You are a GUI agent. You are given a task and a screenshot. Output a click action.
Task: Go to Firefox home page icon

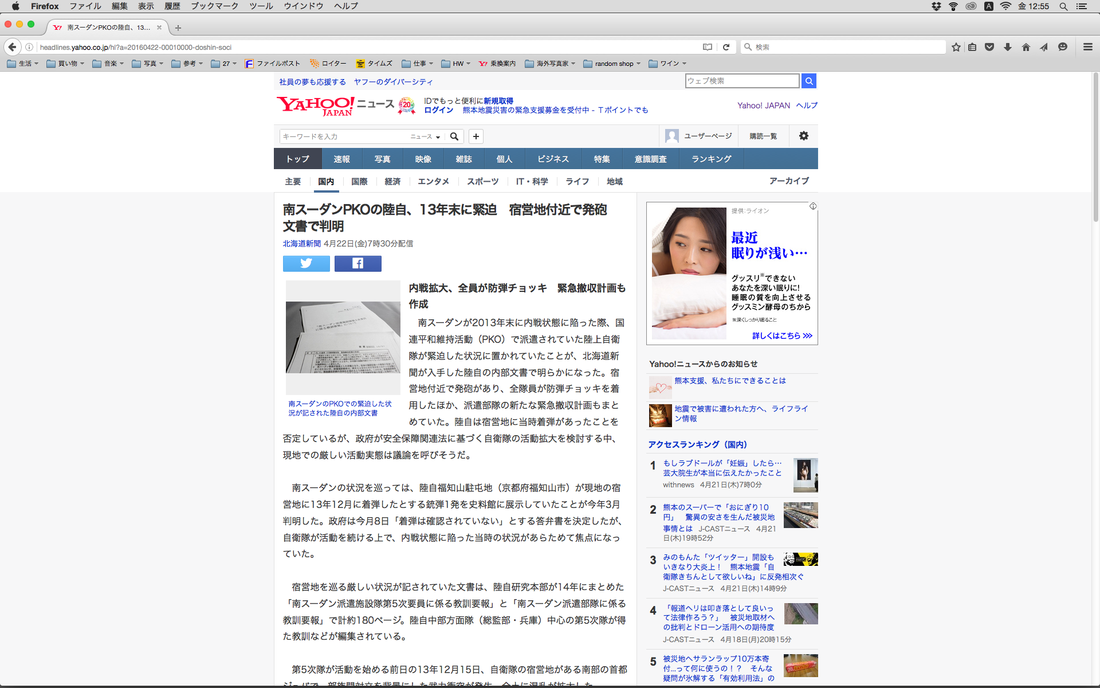(x=1026, y=47)
